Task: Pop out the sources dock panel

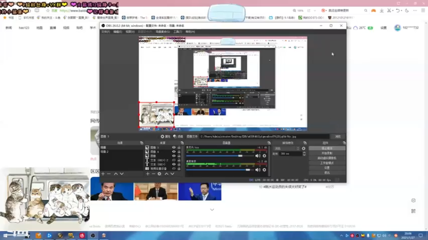Action: [x=182, y=143]
